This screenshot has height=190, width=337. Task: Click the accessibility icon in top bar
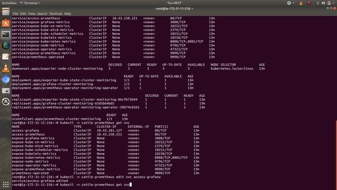[x=289, y=3]
